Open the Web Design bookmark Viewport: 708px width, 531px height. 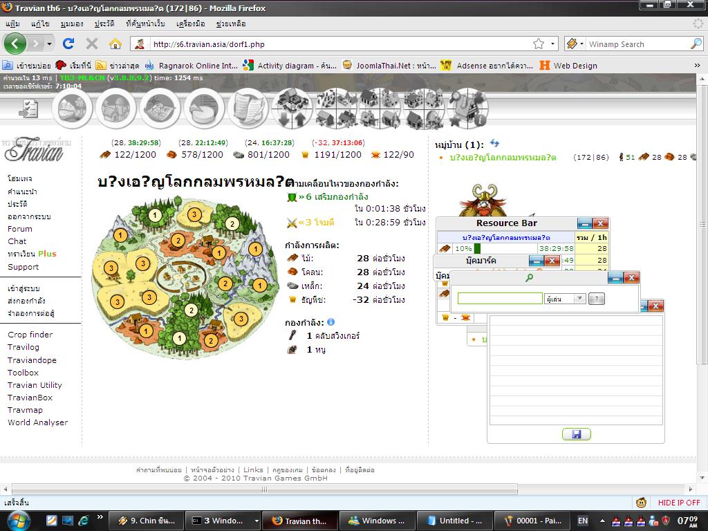(568, 66)
